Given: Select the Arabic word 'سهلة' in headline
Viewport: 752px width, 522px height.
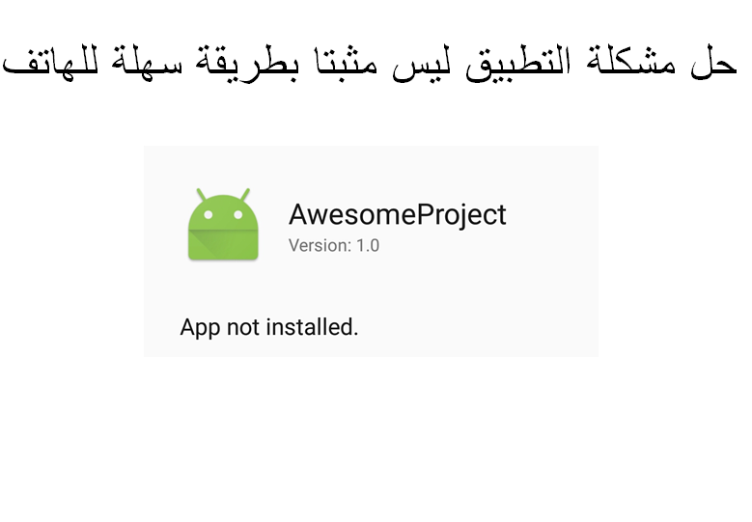Looking at the screenshot, I should (x=147, y=62).
